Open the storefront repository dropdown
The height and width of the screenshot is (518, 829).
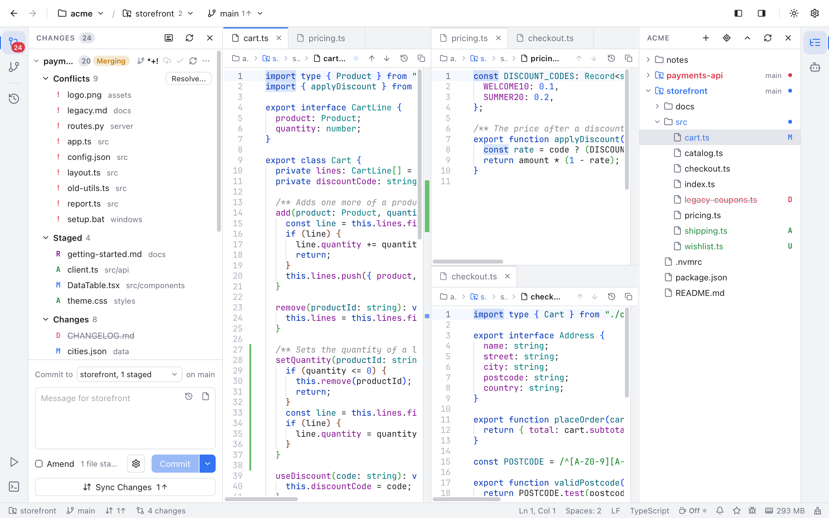(158, 13)
